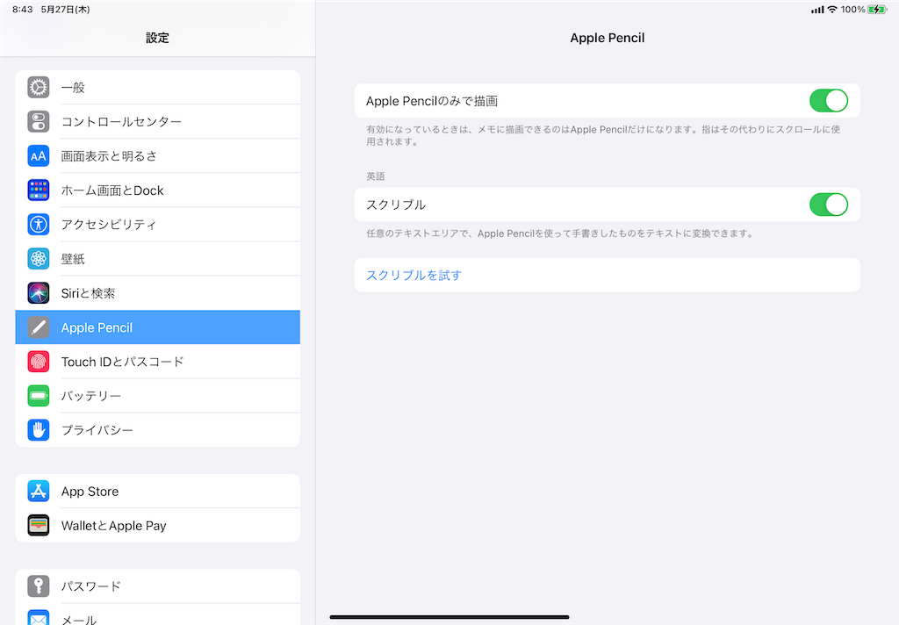Open Touch IDとパスコード row
The height and width of the screenshot is (625, 899).
click(x=158, y=362)
